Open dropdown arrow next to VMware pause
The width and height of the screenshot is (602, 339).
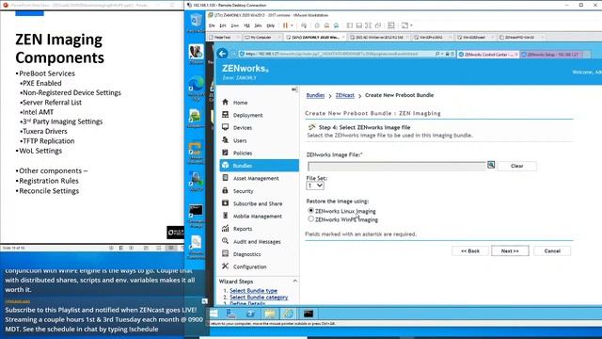coord(292,25)
